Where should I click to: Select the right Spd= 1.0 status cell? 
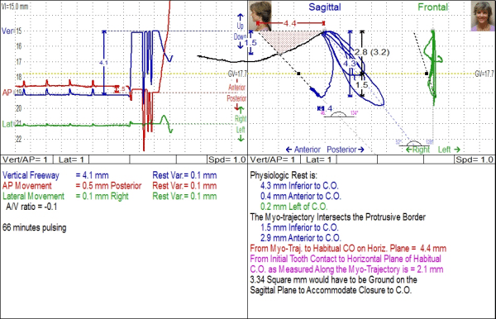pyautogui.click(x=475, y=159)
